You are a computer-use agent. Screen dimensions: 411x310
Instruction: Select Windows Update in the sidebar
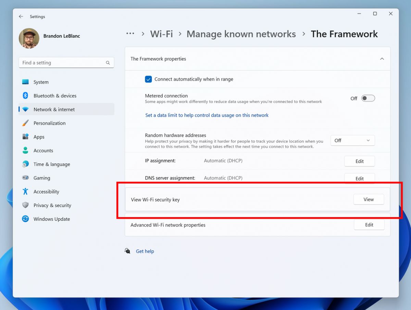[51, 219]
